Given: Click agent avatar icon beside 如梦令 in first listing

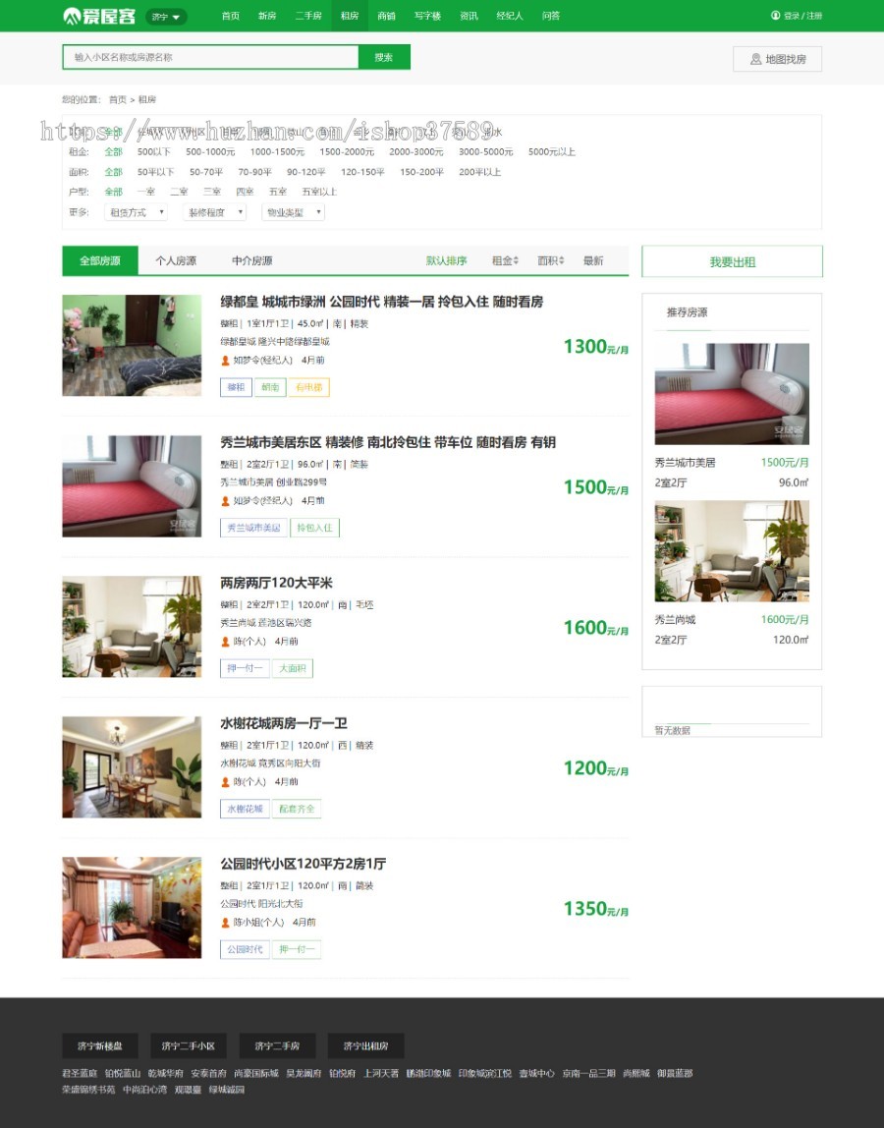Looking at the screenshot, I should (x=225, y=361).
